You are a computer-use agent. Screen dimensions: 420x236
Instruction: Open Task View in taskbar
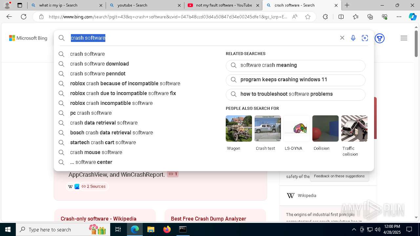118,229
